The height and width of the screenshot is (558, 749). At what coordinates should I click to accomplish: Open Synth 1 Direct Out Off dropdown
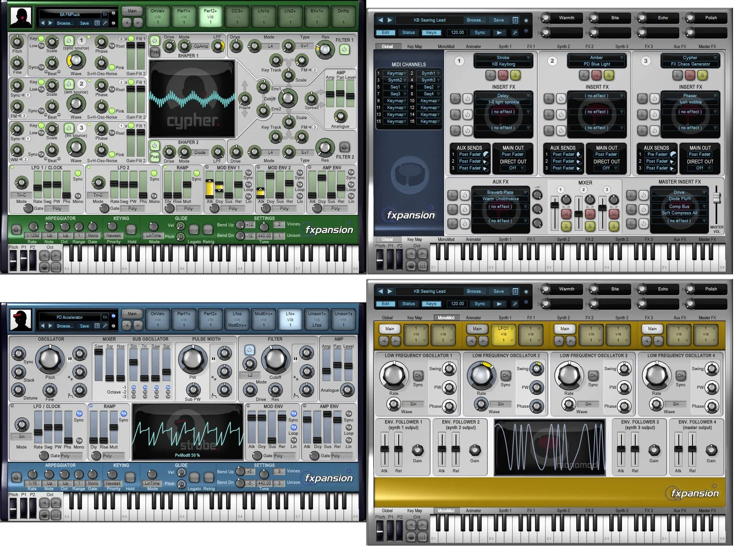512,168
